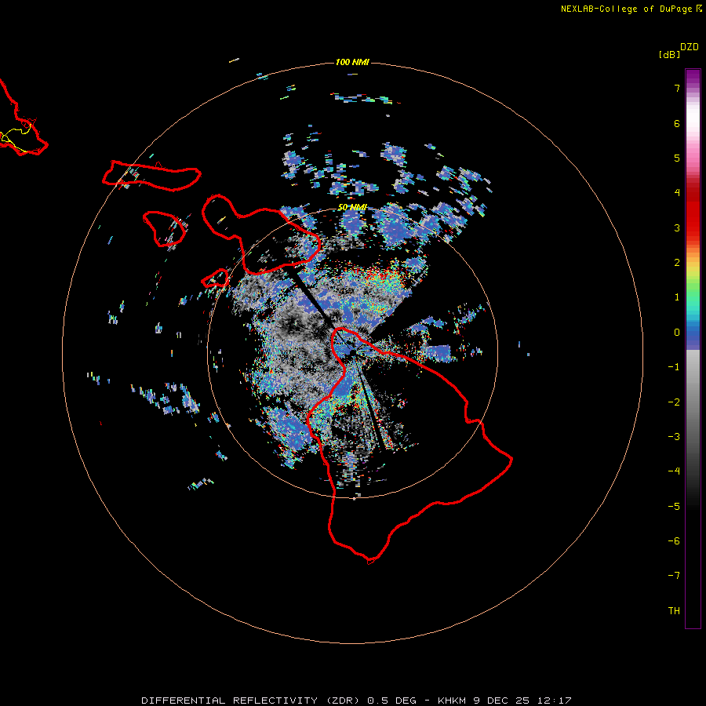Viewport: 706px width, 706px height.
Task: Click the -4 tick on the color scale
Action: [x=674, y=471]
